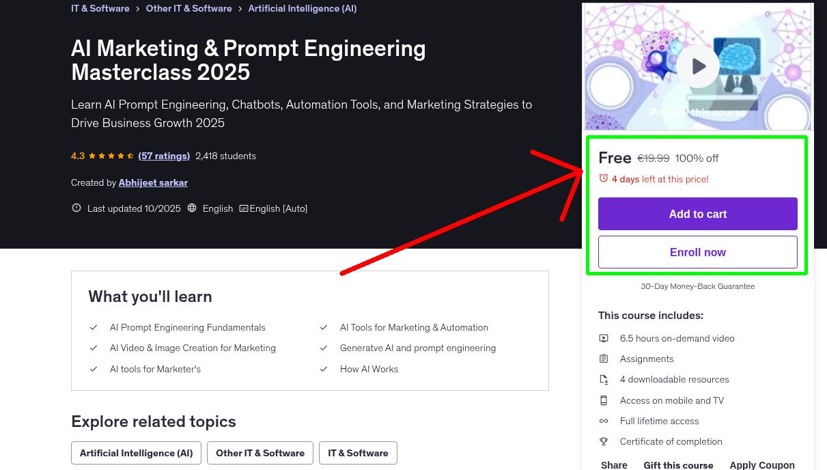Click the on-demand video icon
This screenshot has height=470, width=827.
pos(604,338)
